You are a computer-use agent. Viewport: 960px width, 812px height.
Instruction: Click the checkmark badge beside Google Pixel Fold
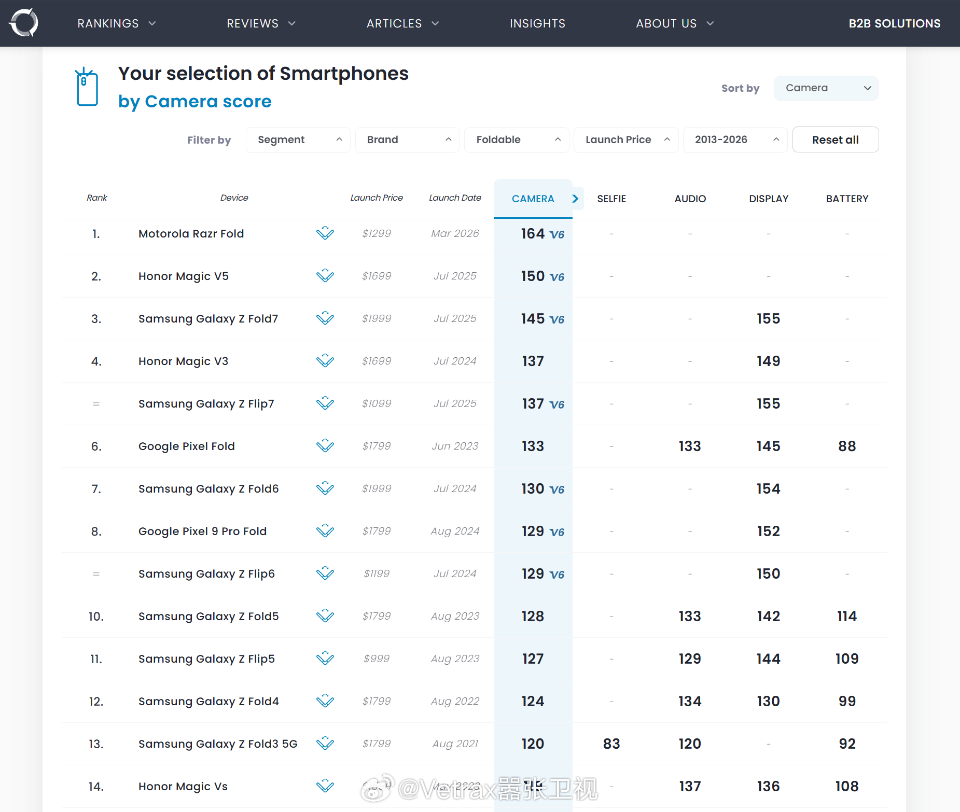tap(325, 446)
